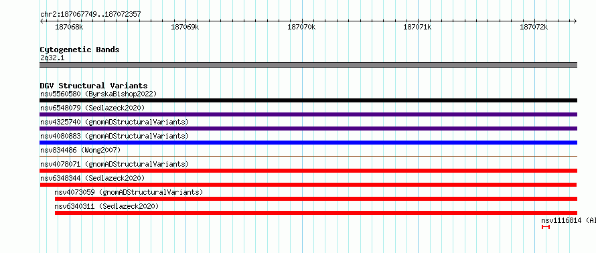
Task: Select the thin brown nsv834486 line
Action: [308, 156]
